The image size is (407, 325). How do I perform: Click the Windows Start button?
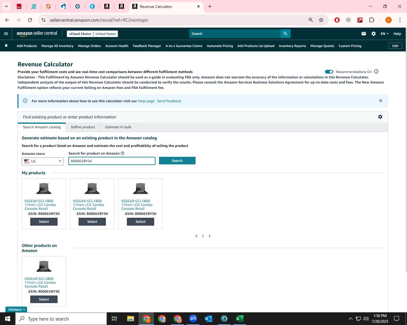coord(8,319)
